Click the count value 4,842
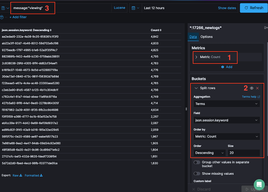The image size is (268, 192). pyautogui.click(x=155, y=37)
